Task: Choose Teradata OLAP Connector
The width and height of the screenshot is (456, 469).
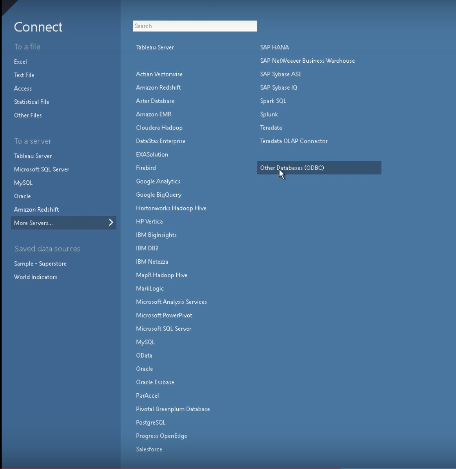Action: [x=294, y=141]
